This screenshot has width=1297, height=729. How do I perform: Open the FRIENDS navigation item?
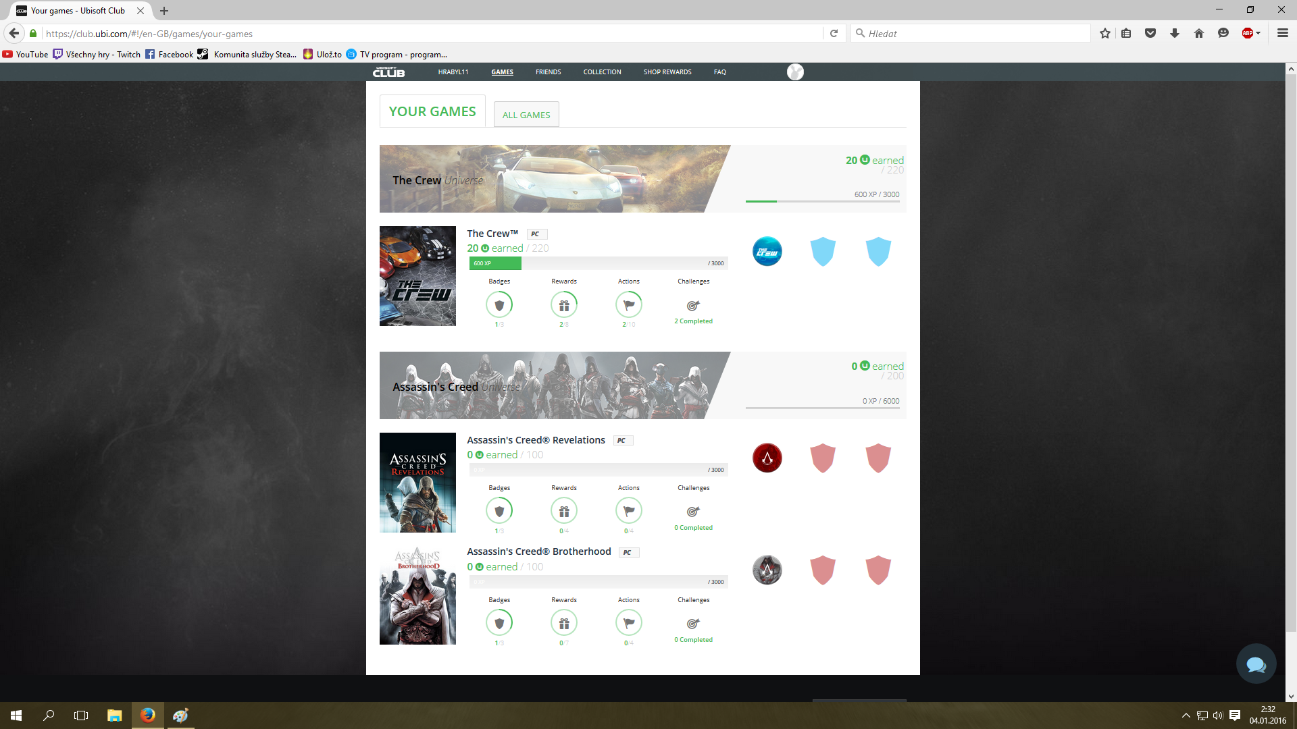pos(548,72)
